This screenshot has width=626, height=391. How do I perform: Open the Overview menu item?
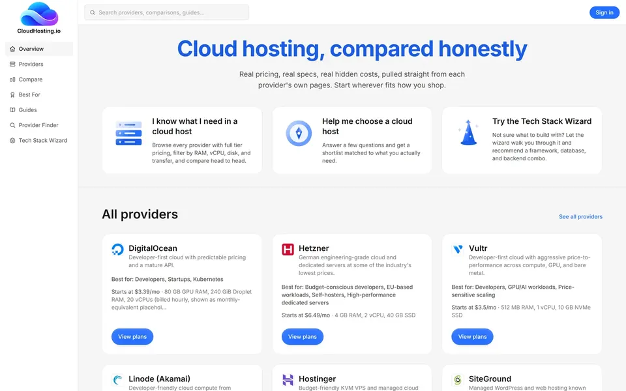tap(39, 49)
